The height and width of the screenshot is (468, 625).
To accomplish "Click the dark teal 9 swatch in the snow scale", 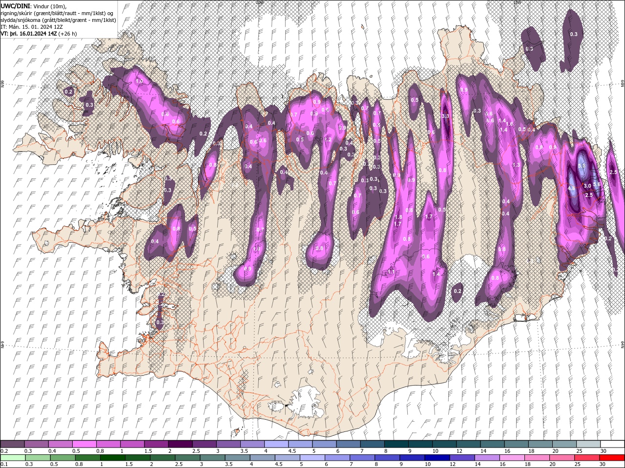I will pos(420,444).
